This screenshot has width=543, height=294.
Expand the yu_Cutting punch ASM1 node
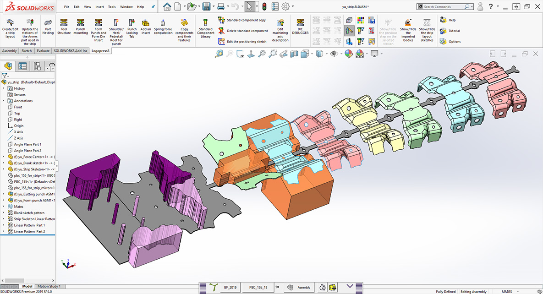4,194
